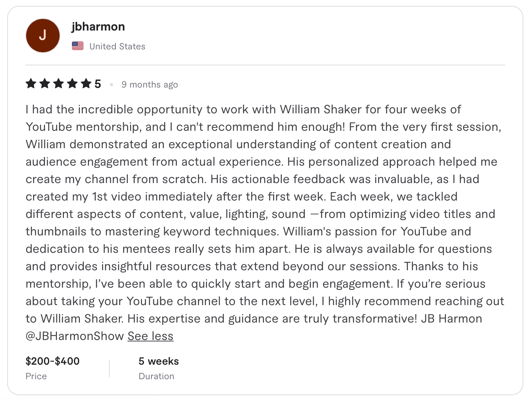The width and height of the screenshot is (531, 401).
Task: Click the round "J" avatar icon
Action: (43, 36)
